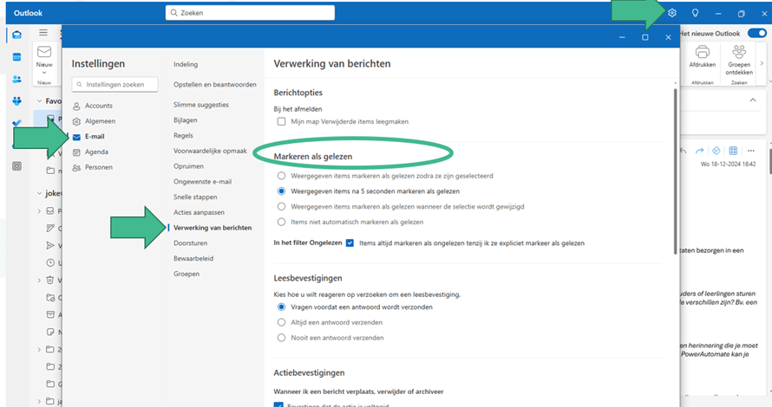This screenshot has width=772, height=407.
Task: Click the clock scheduled folder icon
Action: 50,262
